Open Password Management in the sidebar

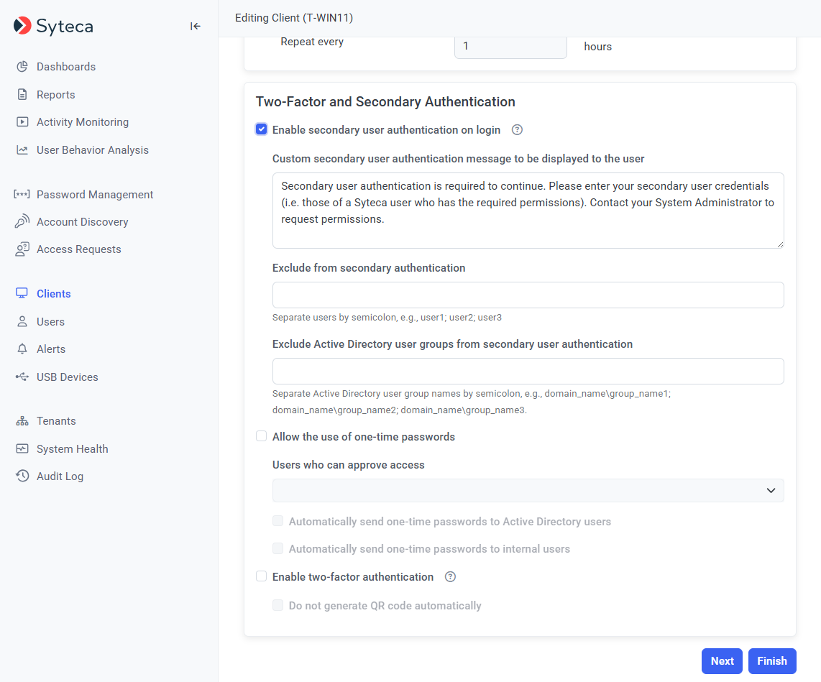click(x=95, y=195)
